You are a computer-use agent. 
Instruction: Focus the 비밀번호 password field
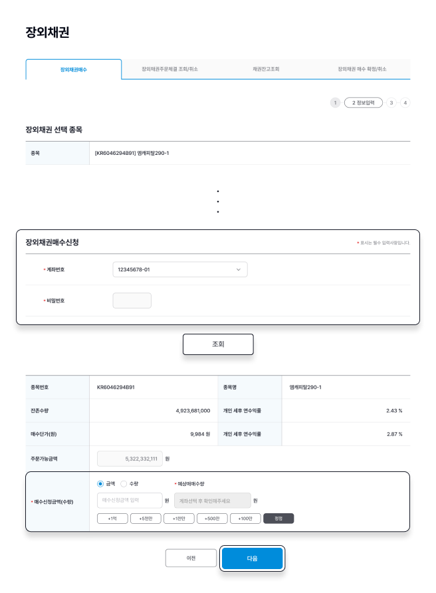(x=132, y=300)
